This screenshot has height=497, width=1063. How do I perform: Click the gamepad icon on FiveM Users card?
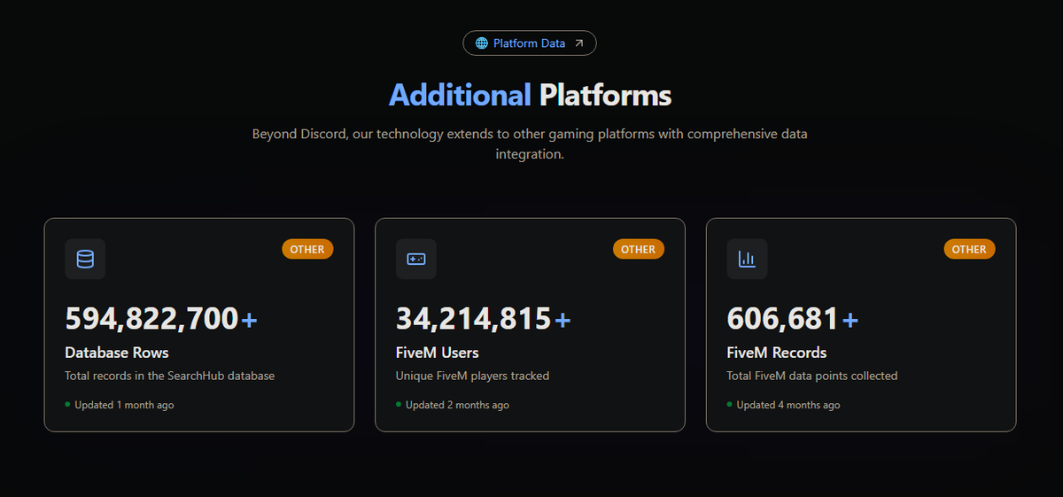click(416, 260)
